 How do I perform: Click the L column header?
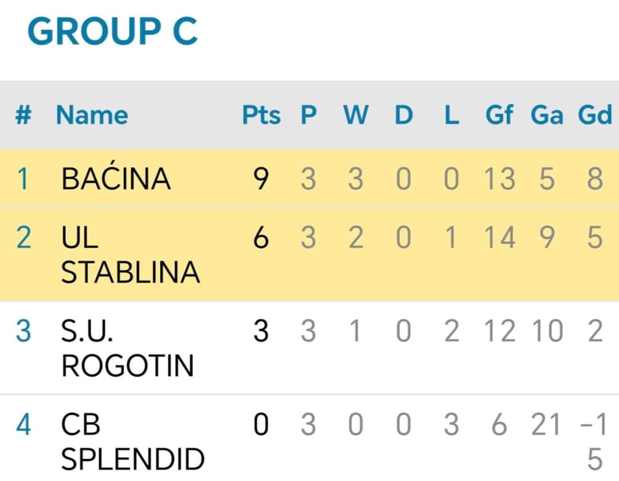pyautogui.click(x=452, y=115)
